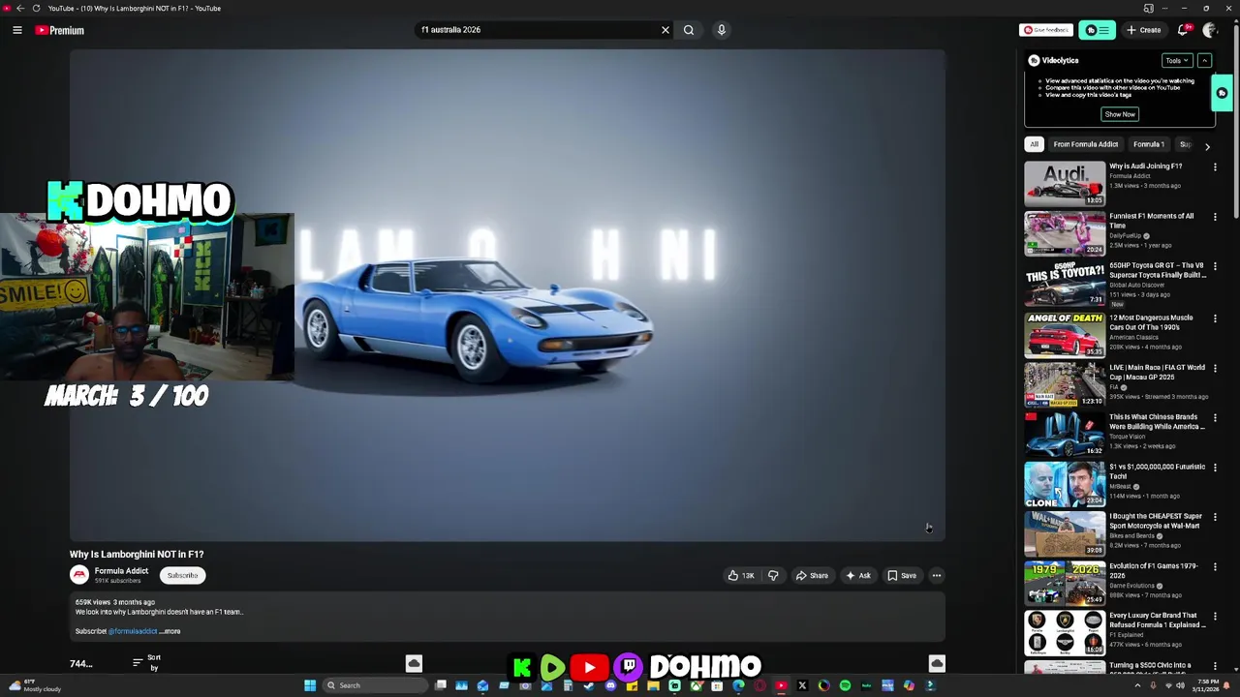Run search with the magnifier button
1240x697 pixels.
tap(689, 30)
